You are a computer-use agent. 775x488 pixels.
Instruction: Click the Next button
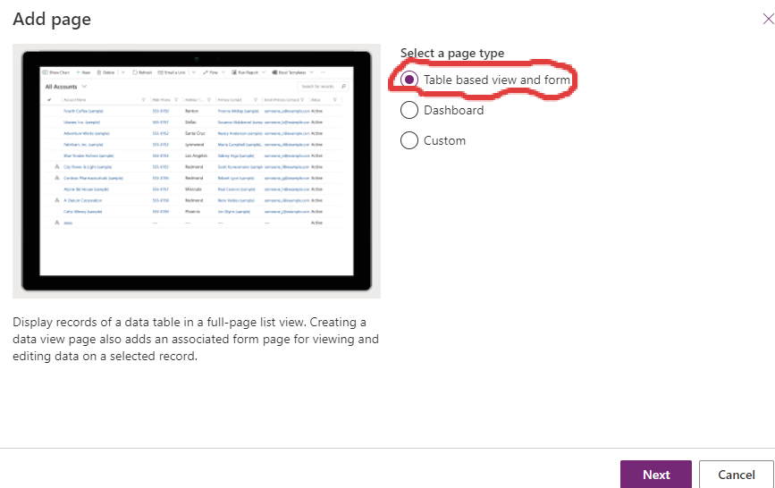[x=656, y=475]
